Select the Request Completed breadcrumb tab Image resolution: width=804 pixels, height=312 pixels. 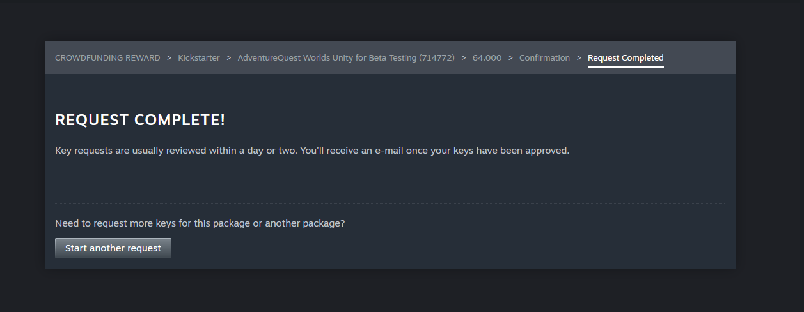tap(626, 58)
